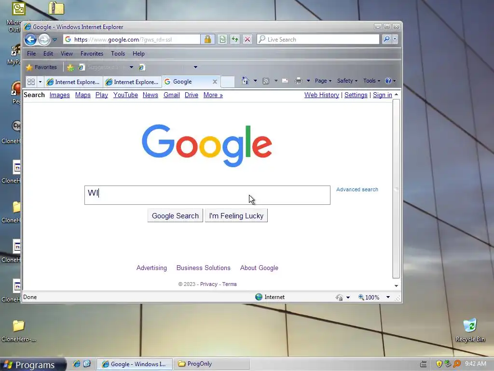The image size is (494, 371).
Task: Click the RSS feeds icon
Action: click(266, 81)
